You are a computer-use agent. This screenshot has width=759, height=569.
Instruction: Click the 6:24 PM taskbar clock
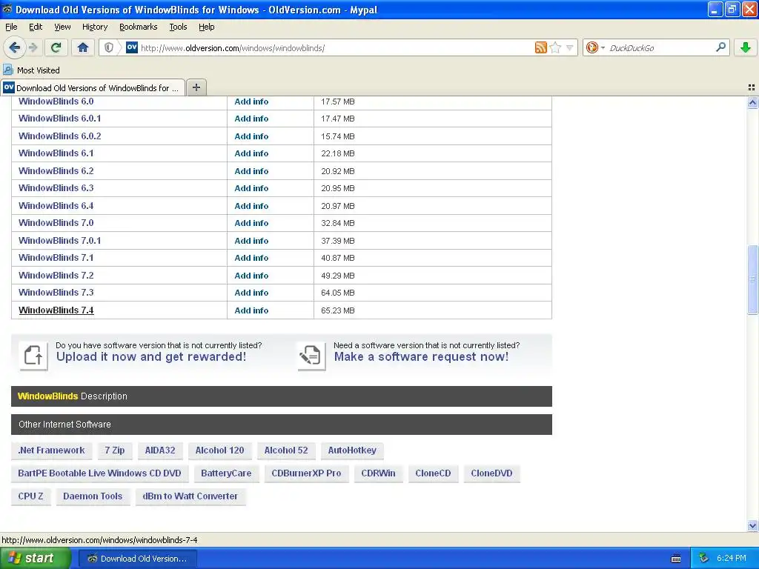(732, 559)
